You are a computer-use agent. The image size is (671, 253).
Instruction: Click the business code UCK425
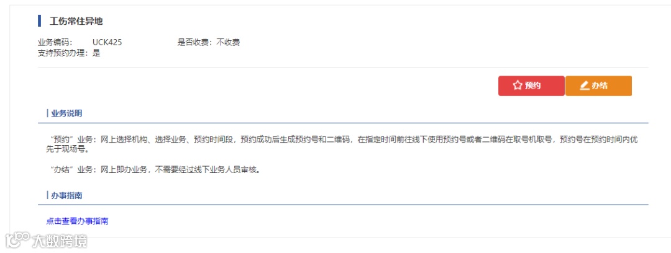click(107, 42)
